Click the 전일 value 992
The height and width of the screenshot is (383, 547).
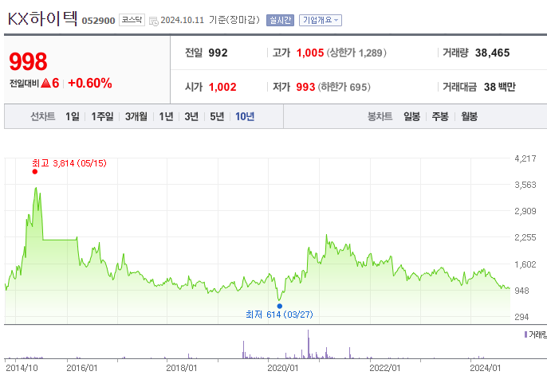[x=218, y=53]
